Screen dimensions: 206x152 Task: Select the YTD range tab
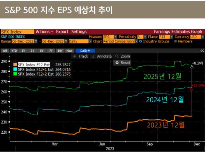point(14,51)
